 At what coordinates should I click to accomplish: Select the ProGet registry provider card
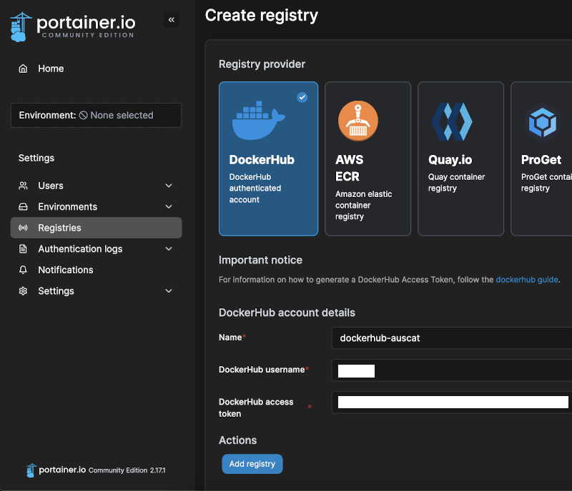click(542, 159)
